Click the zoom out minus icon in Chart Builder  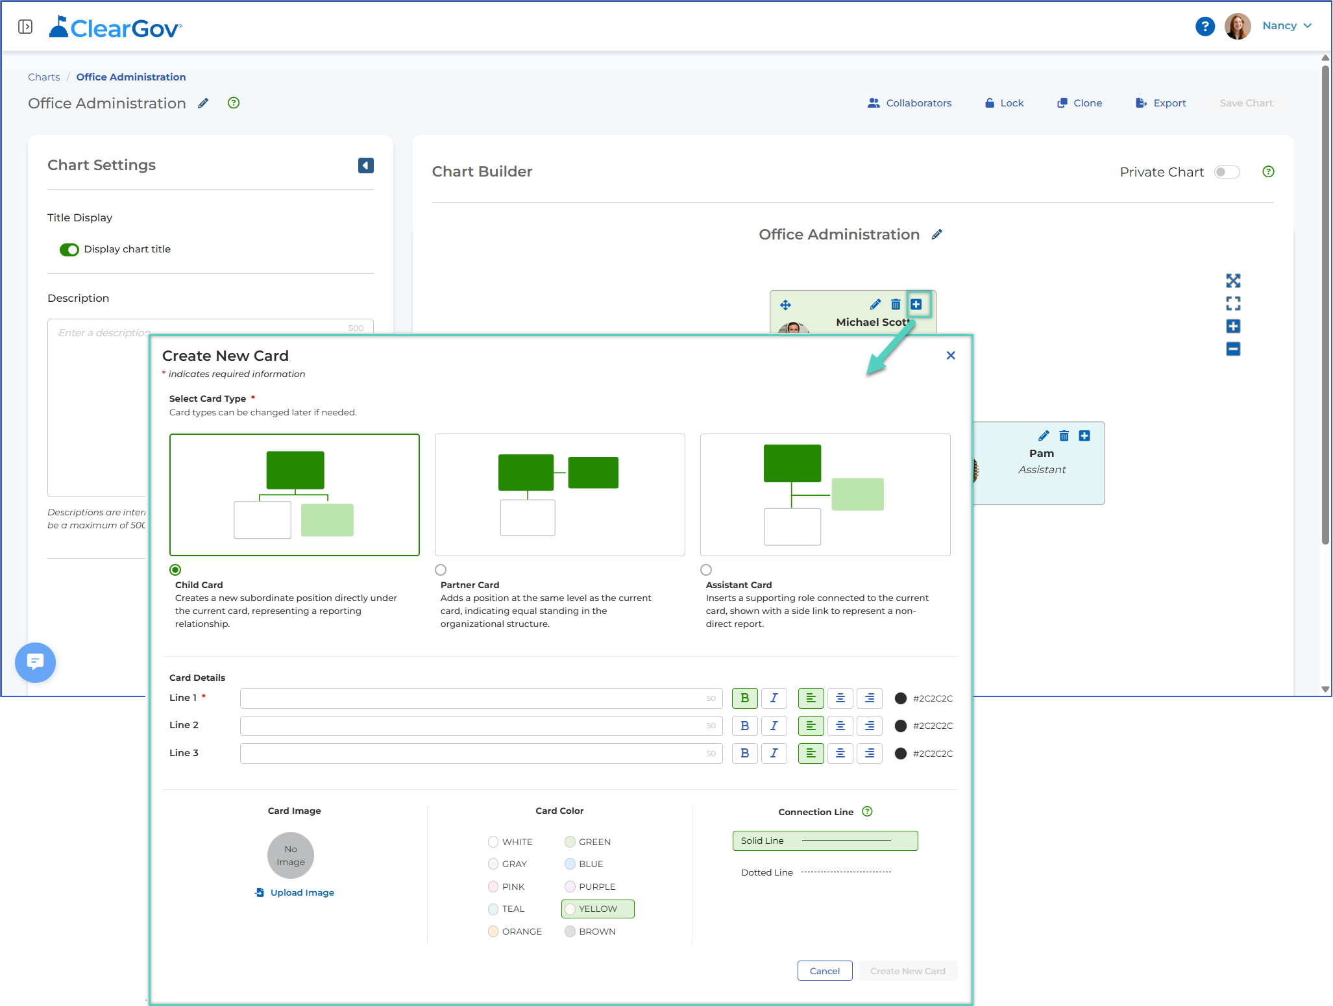1233,349
